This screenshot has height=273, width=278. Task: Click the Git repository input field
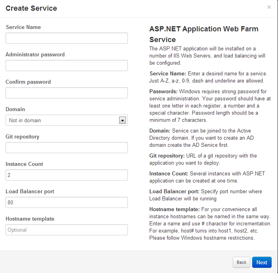point(67,148)
